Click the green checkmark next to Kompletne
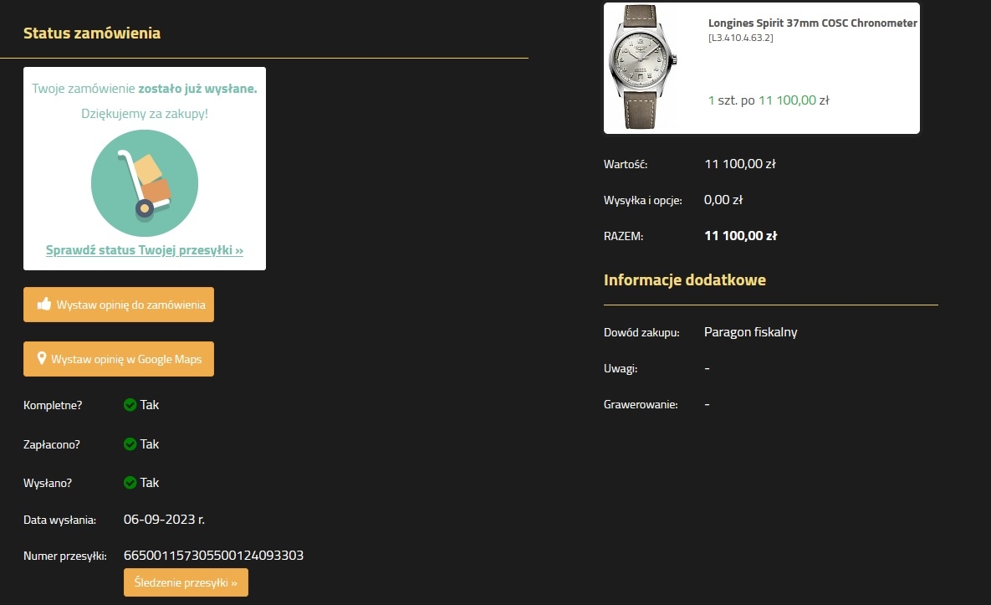This screenshot has height=605, width=991. point(130,405)
